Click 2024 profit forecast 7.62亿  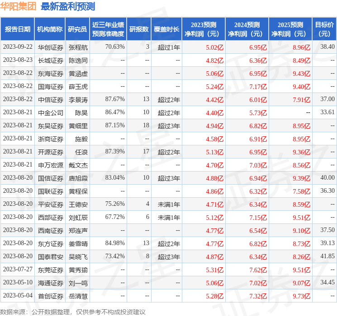(258, 270)
